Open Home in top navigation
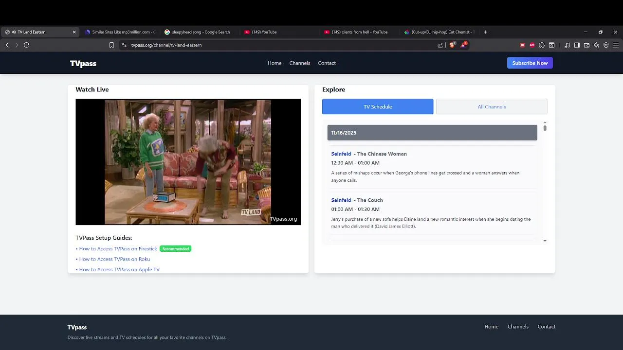Screen dimensions: 623x350 tap(275, 63)
